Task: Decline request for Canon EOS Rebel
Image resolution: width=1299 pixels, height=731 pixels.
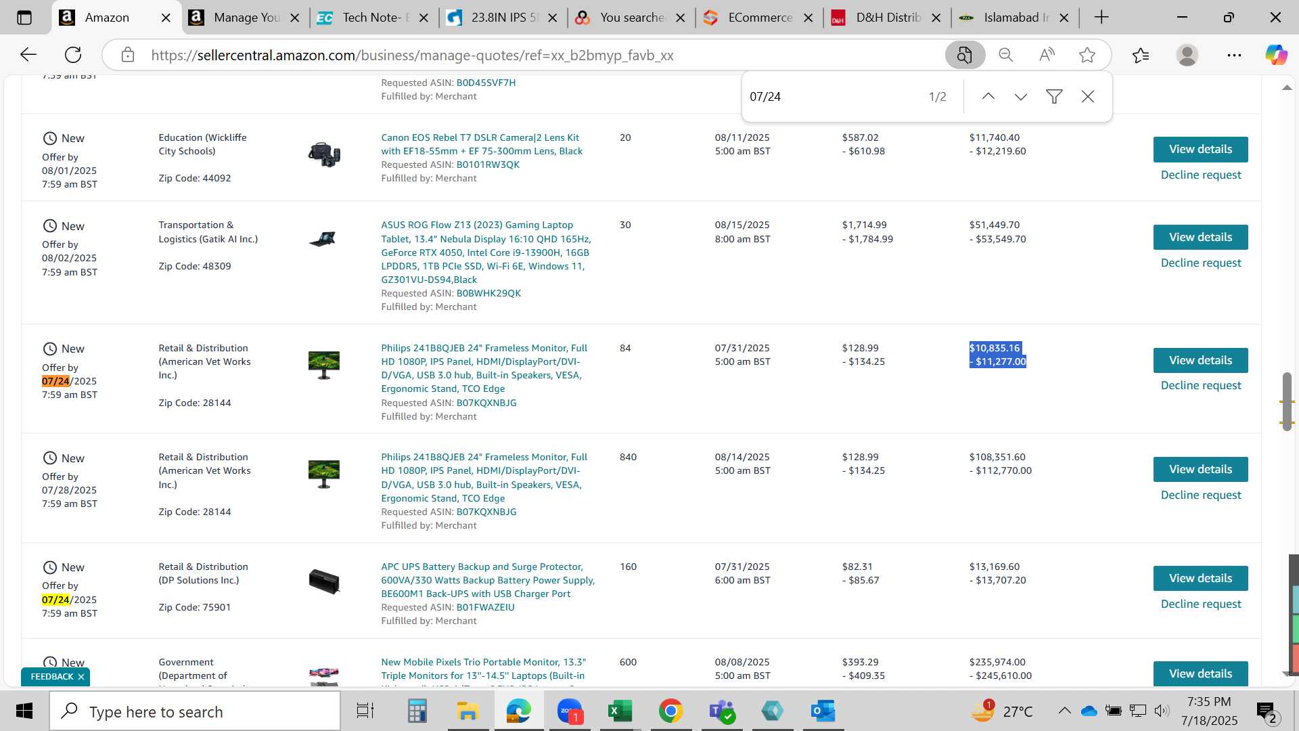Action: (x=1201, y=175)
